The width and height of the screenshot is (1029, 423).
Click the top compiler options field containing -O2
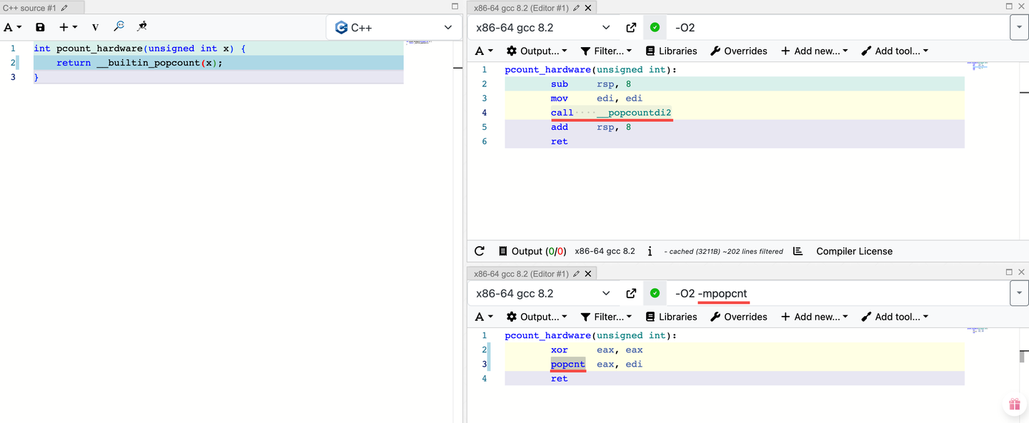(x=836, y=28)
